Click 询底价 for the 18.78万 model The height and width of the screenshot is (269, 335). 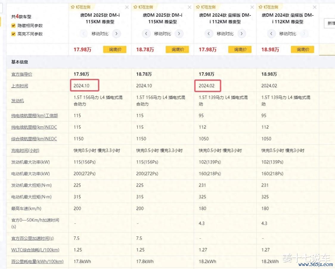click(178, 49)
